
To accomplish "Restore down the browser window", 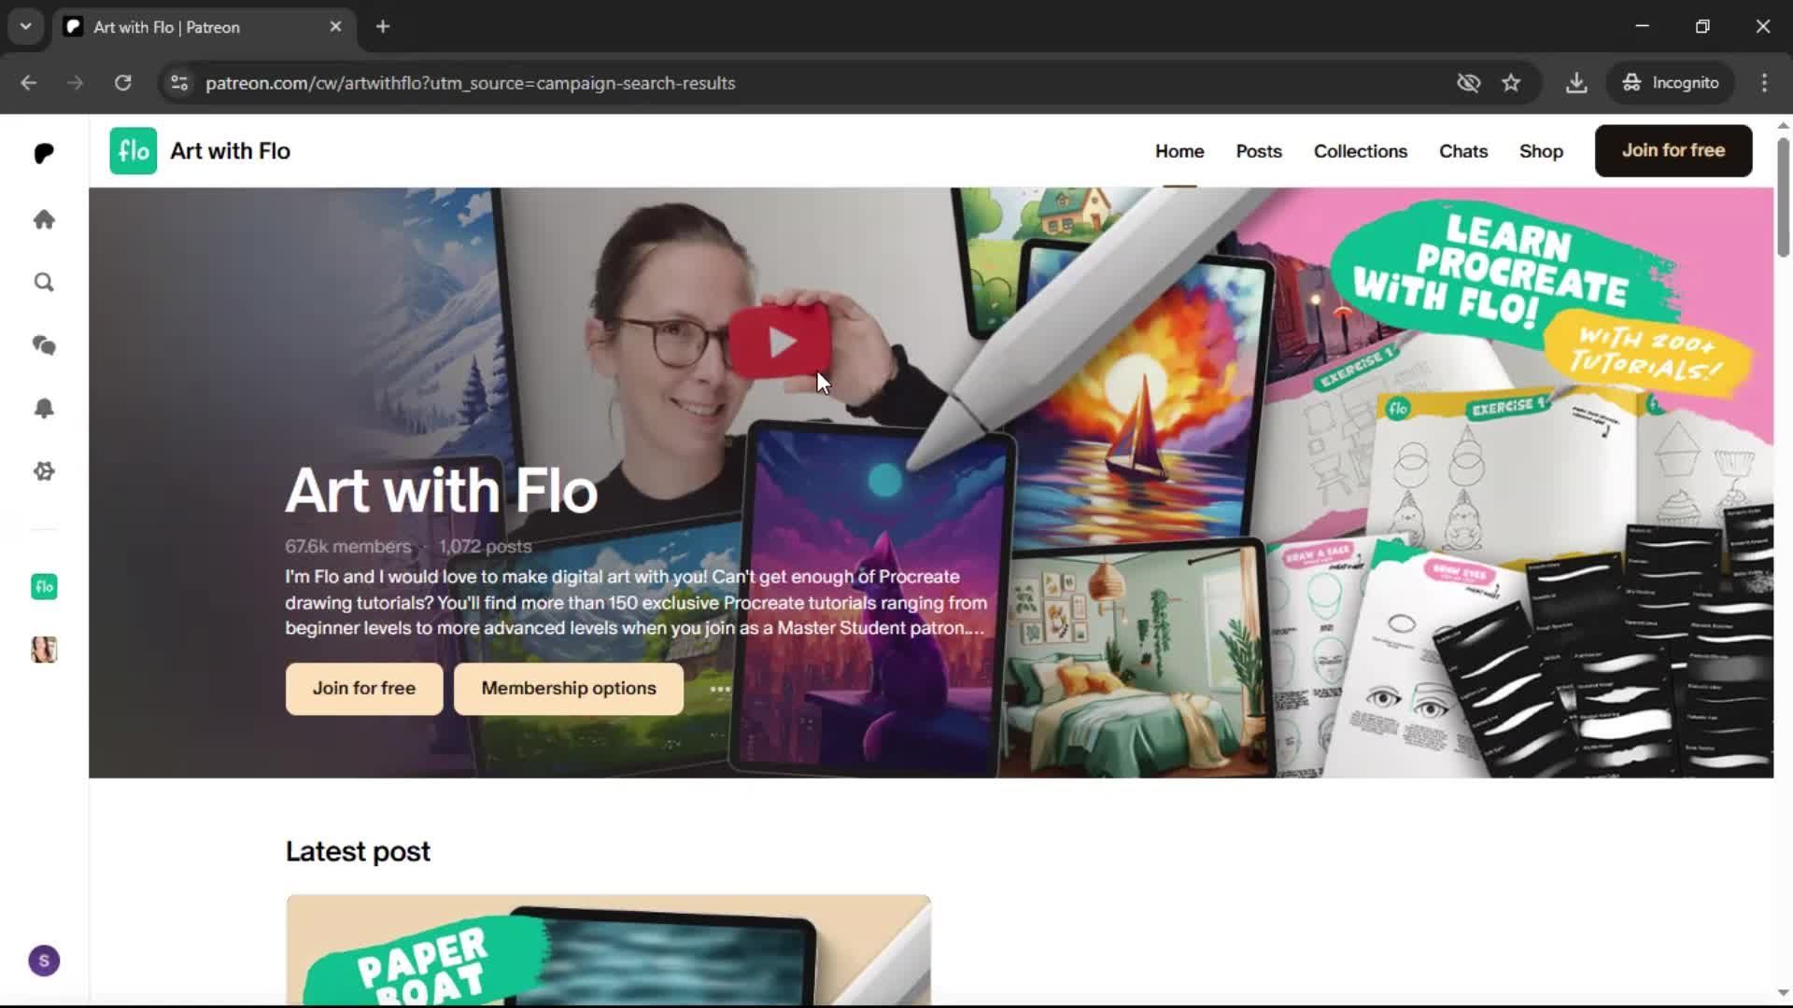I will point(1702,26).
